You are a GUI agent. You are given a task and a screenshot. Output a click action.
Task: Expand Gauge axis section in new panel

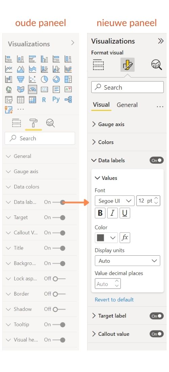click(x=108, y=124)
